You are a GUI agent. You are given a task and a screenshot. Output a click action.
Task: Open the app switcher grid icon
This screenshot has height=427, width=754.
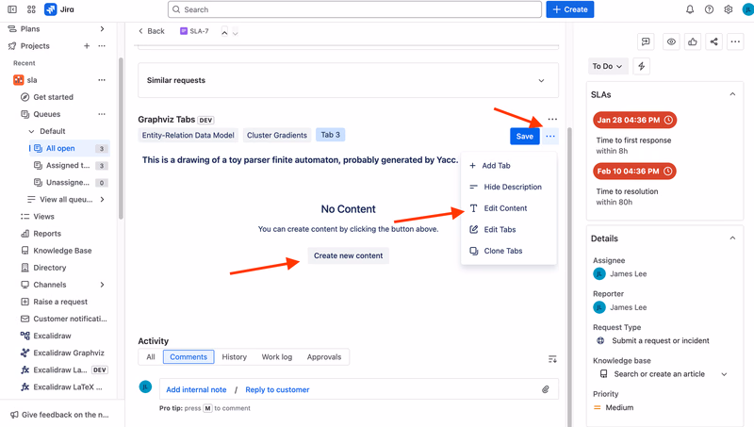tap(31, 9)
